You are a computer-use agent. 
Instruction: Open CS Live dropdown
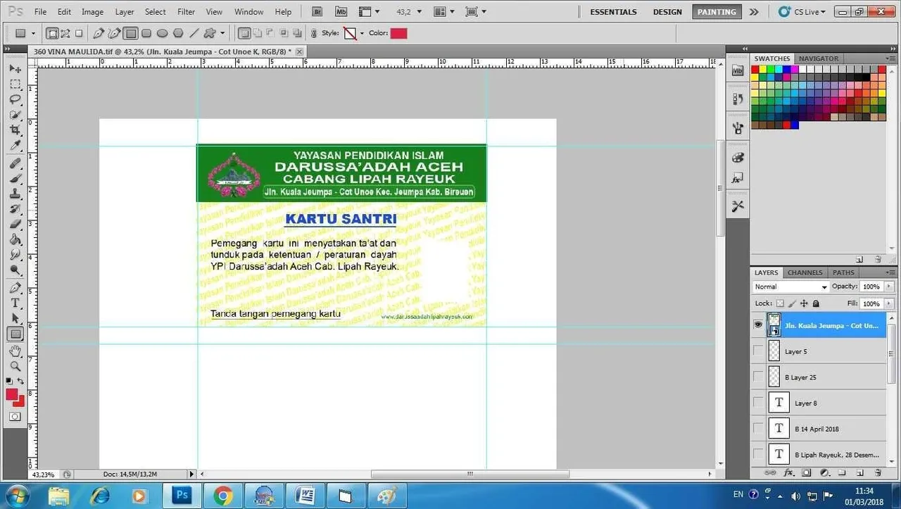click(x=802, y=12)
